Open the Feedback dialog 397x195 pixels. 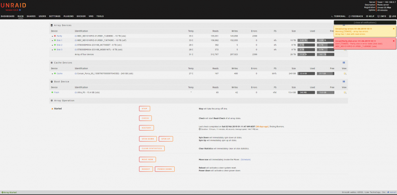tap(356, 16)
